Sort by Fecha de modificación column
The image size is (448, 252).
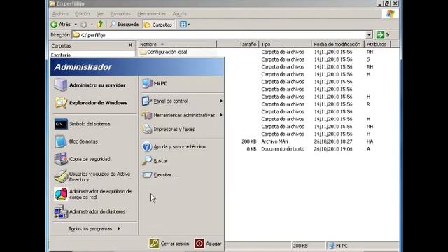(337, 44)
